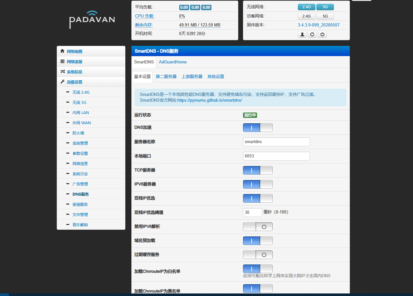
Task: Turn off the TCP服务器 switch
Action: tap(258, 170)
